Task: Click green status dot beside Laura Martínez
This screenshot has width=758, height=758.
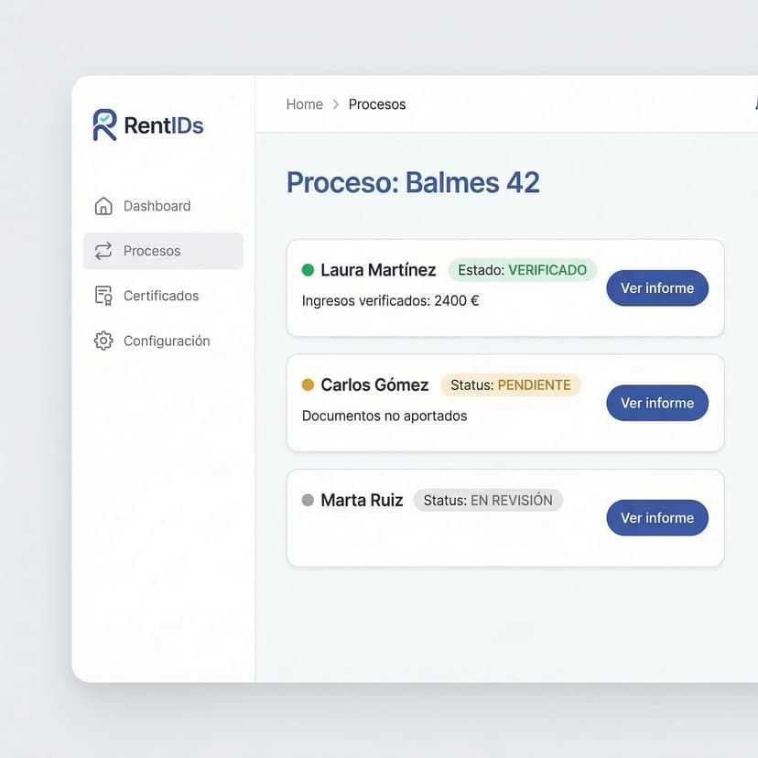Action: click(x=308, y=270)
